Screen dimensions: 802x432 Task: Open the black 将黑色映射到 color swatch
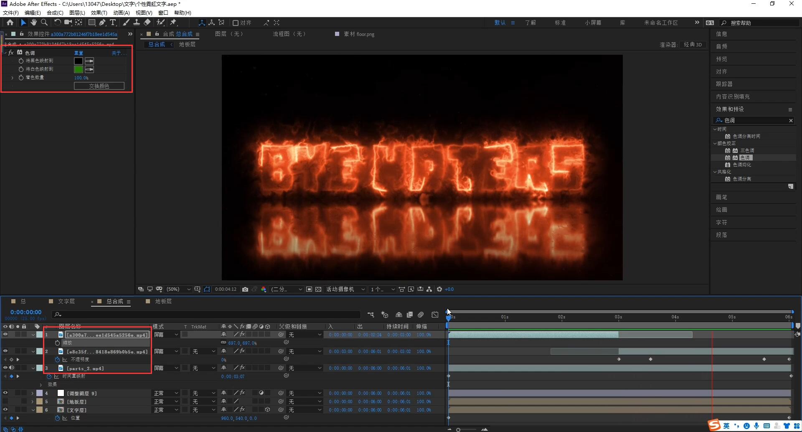[79, 61]
